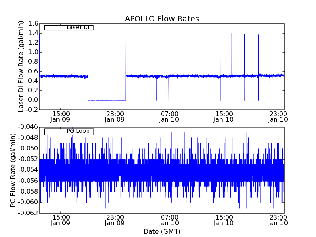Click the 1.2 tick label on top plot
The width and height of the screenshot is (316, 237).
(x=33, y=43)
